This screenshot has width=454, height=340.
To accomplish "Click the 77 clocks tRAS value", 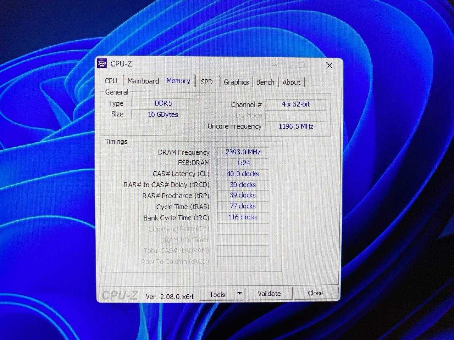I will pos(243,206).
